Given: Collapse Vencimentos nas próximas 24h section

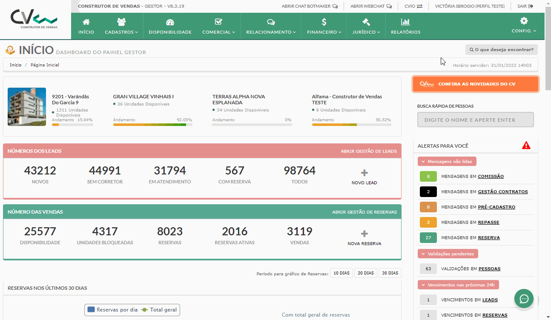Looking at the screenshot, I should (x=458, y=285).
